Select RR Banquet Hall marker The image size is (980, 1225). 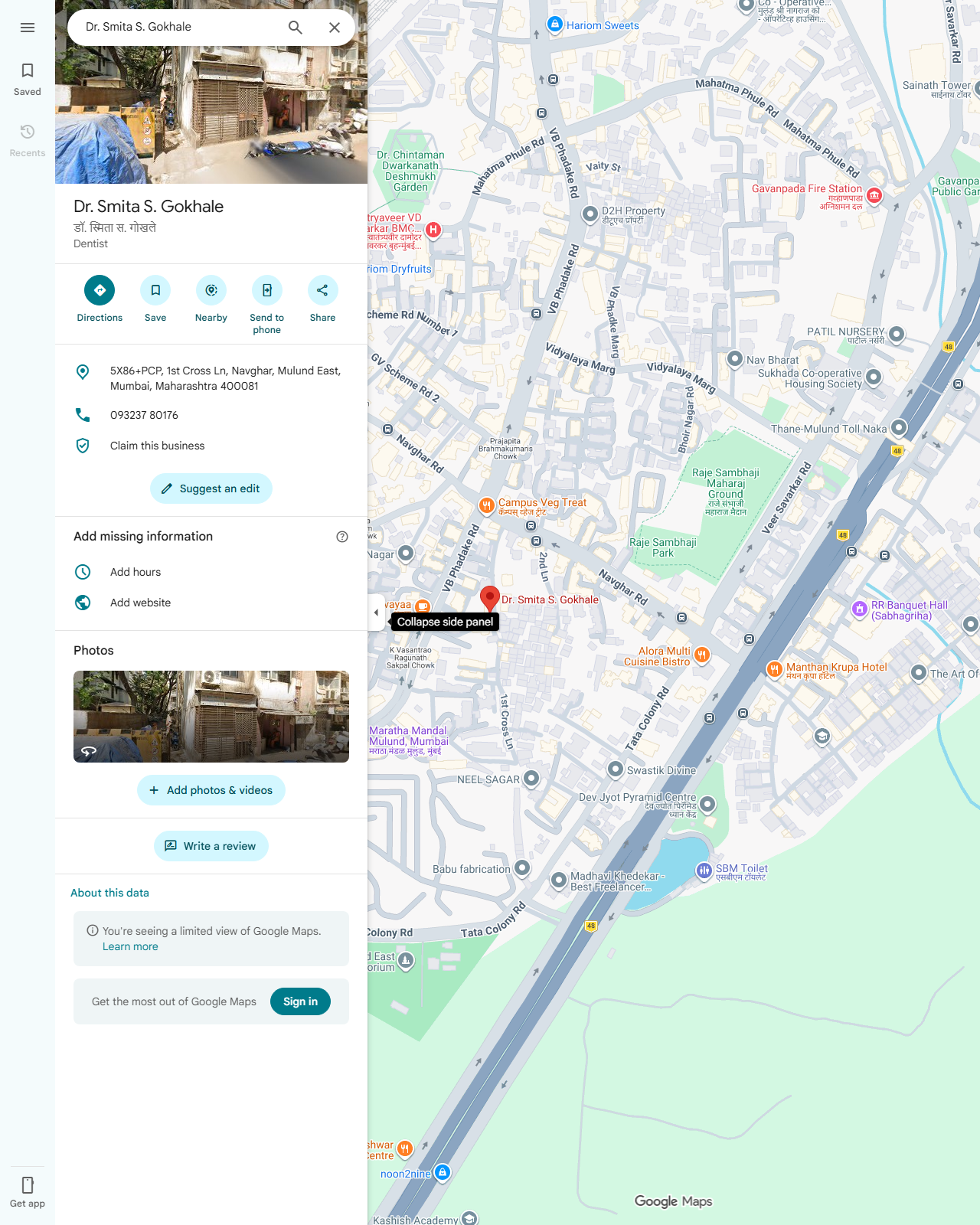(x=859, y=609)
